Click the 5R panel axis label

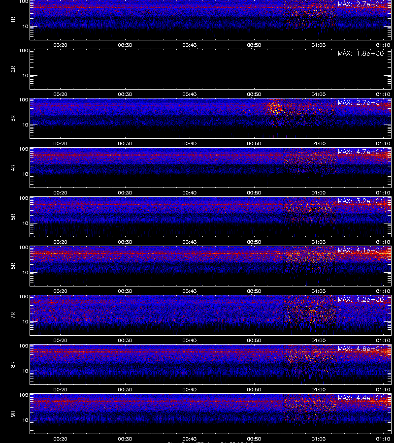[x=13, y=217]
